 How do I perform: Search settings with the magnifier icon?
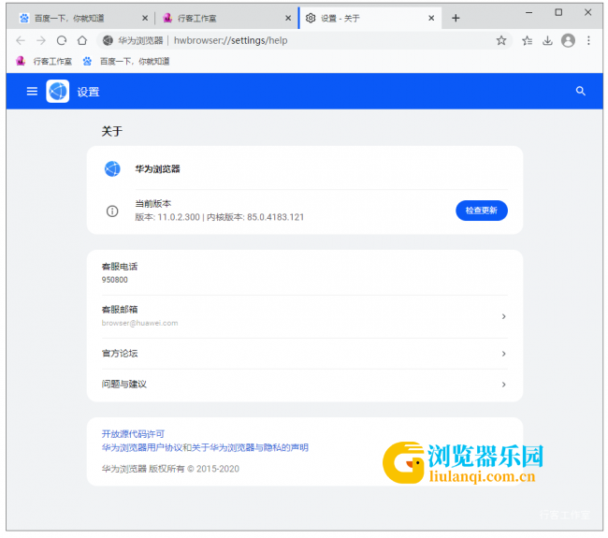pyautogui.click(x=581, y=91)
